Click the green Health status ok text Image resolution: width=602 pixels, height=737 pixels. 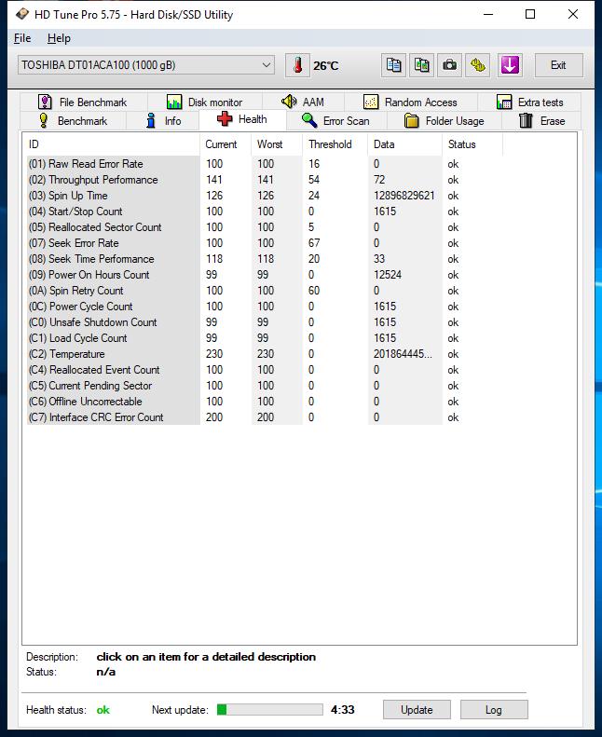(x=103, y=710)
